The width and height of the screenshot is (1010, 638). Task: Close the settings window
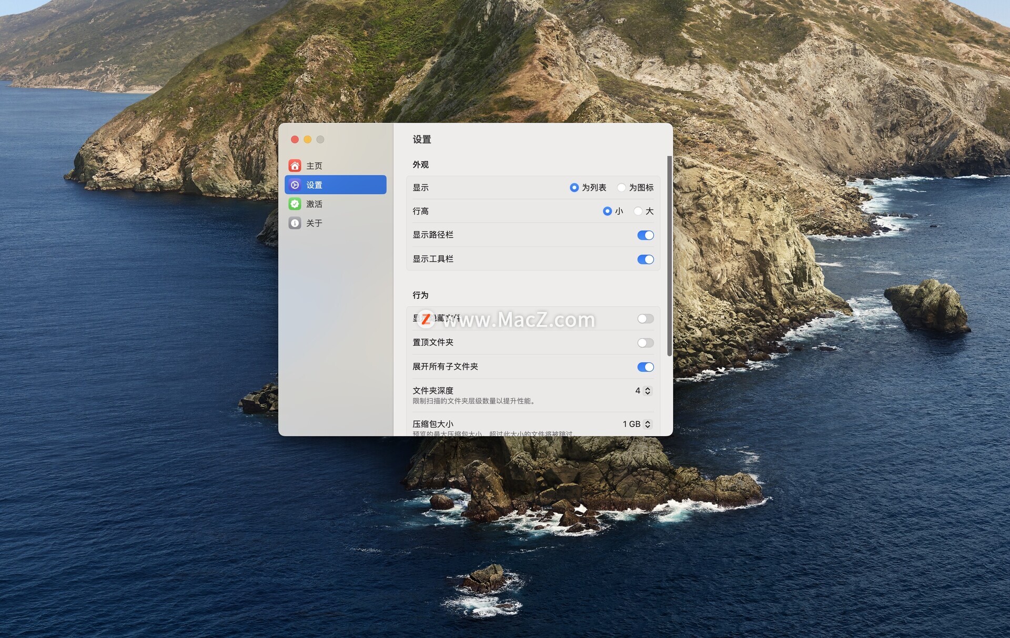point(295,139)
